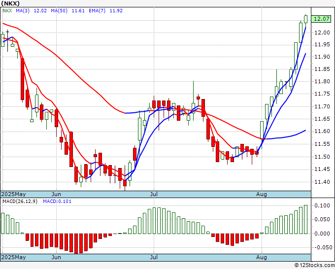Click the 0.100 MACD axis label

322,205
